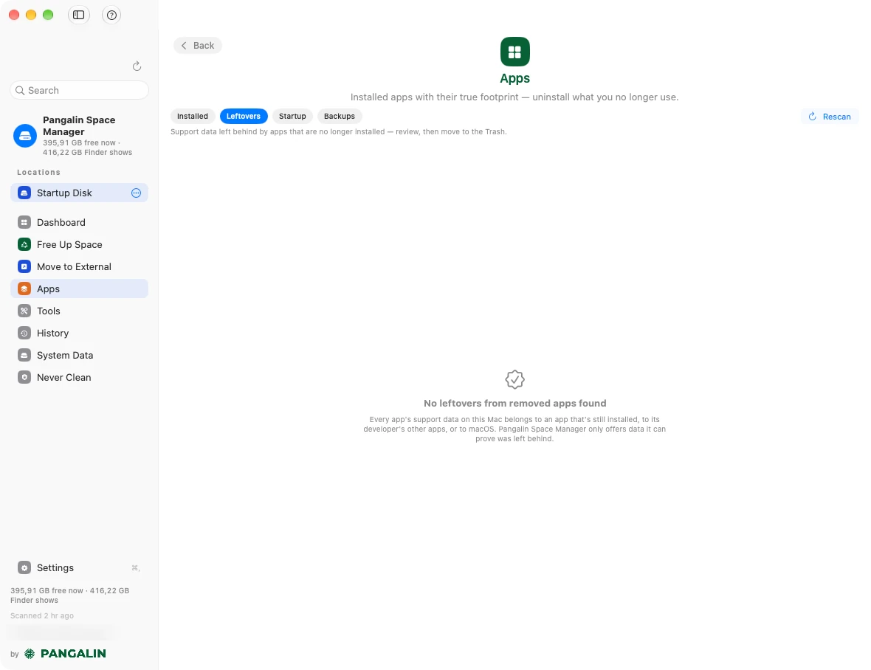Click the Move to External sidebar icon
The width and height of the screenshot is (871, 670).
(x=24, y=267)
